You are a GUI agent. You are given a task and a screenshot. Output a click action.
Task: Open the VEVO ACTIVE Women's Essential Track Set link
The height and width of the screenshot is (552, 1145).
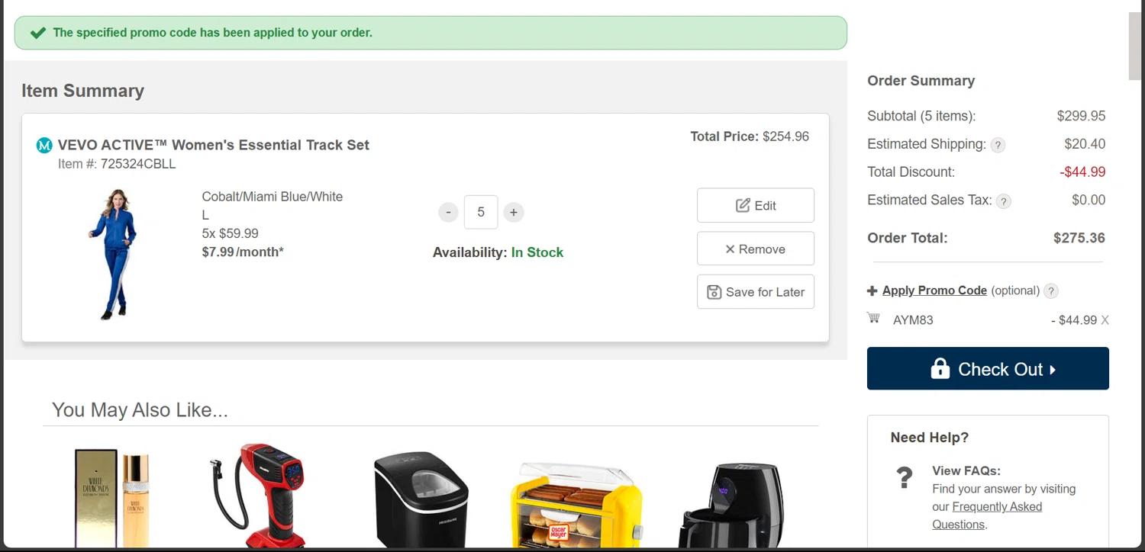coord(214,145)
